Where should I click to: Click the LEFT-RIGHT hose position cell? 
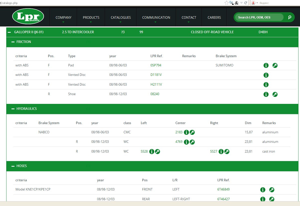(x=181, y=199)
